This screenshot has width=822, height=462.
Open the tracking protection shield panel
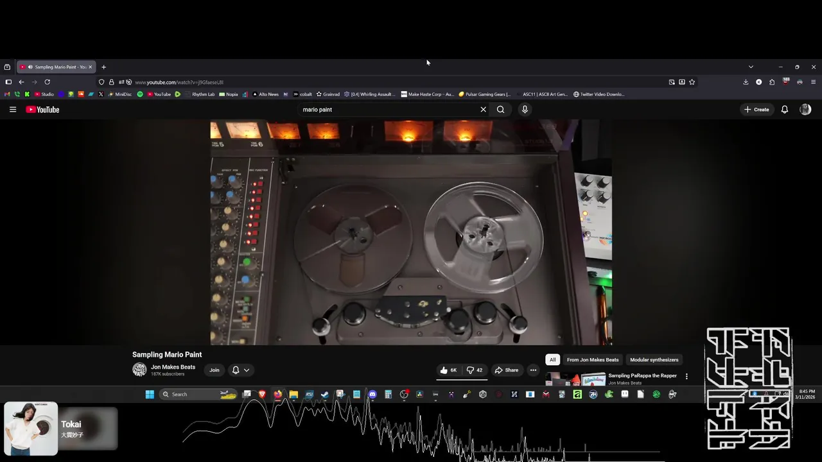point(101,82)
